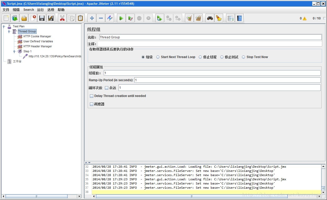Open the Function Helper dialog icon
This screenshot has height=200, width=327.
[230, 18]
